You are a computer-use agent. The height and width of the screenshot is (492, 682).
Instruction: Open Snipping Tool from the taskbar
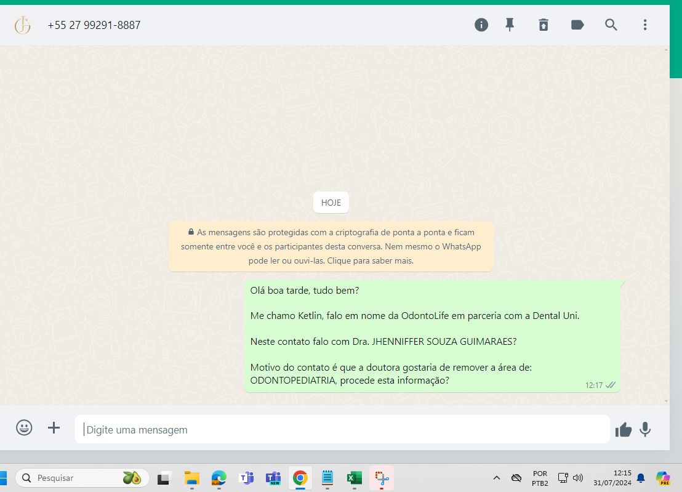click(382, 478)
